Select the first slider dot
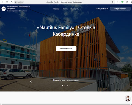Viewport: 132px width, 105px height. click(x=62, y=85)
